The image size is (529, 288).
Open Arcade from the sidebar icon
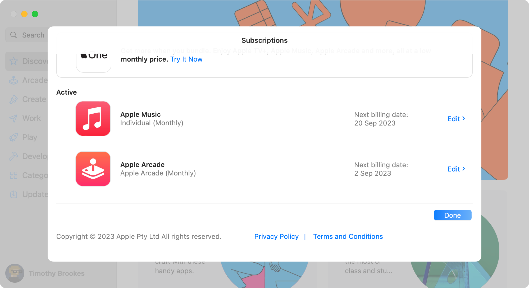[13, 80]
